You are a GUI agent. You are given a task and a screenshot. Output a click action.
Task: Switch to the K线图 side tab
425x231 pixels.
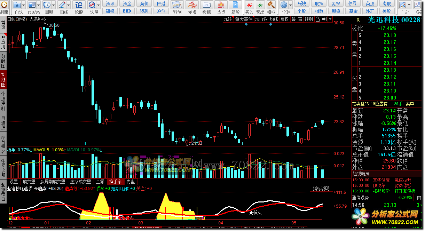point(3,79)
